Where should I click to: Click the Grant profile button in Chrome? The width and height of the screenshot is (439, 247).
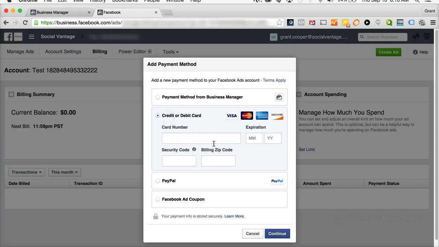tap(430, 11)
